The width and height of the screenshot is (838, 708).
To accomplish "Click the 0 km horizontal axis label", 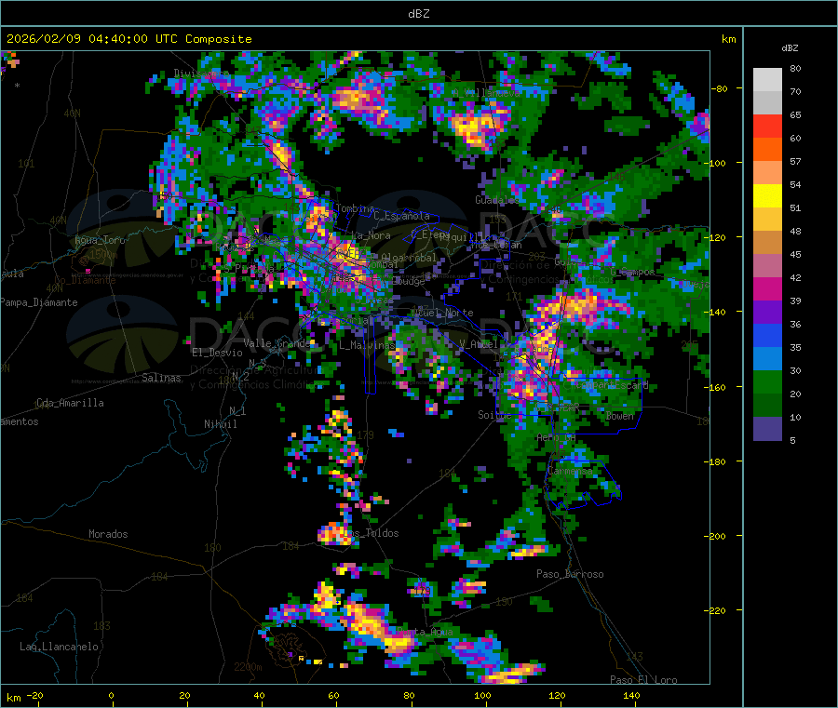I will (x=111, y=695).
